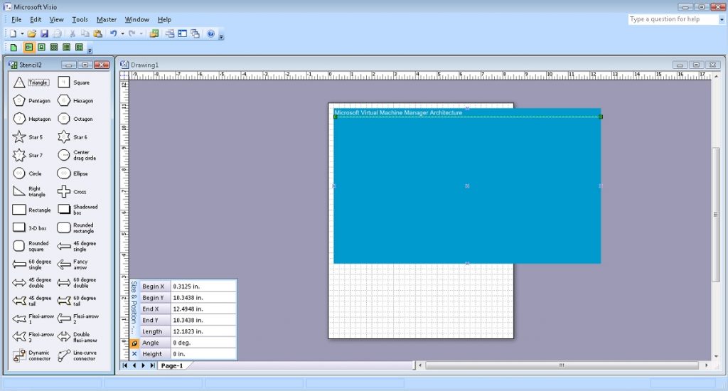Open the View menu

[x=56, y=19]
